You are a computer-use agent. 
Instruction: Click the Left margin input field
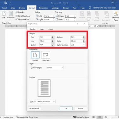pyautogui.click(x=45, y=41)
